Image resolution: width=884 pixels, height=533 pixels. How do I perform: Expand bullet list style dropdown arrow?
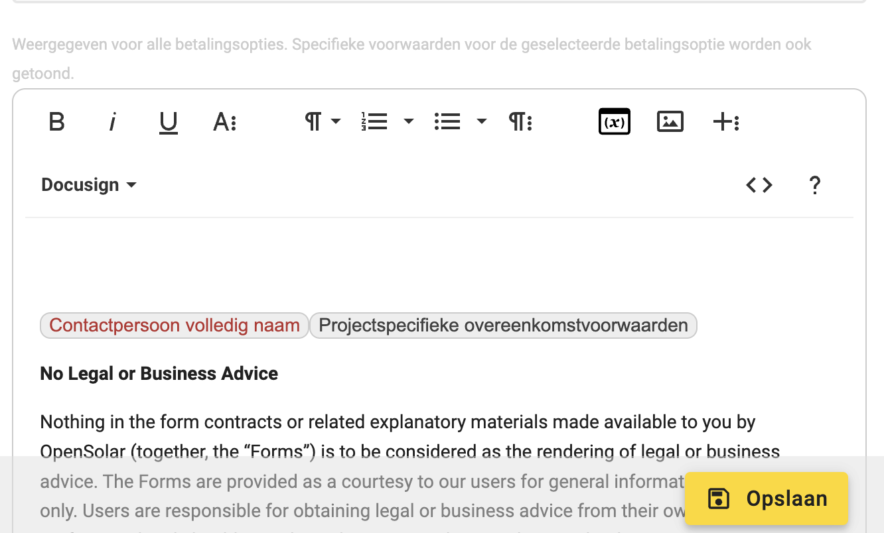(x=482, y=121)
